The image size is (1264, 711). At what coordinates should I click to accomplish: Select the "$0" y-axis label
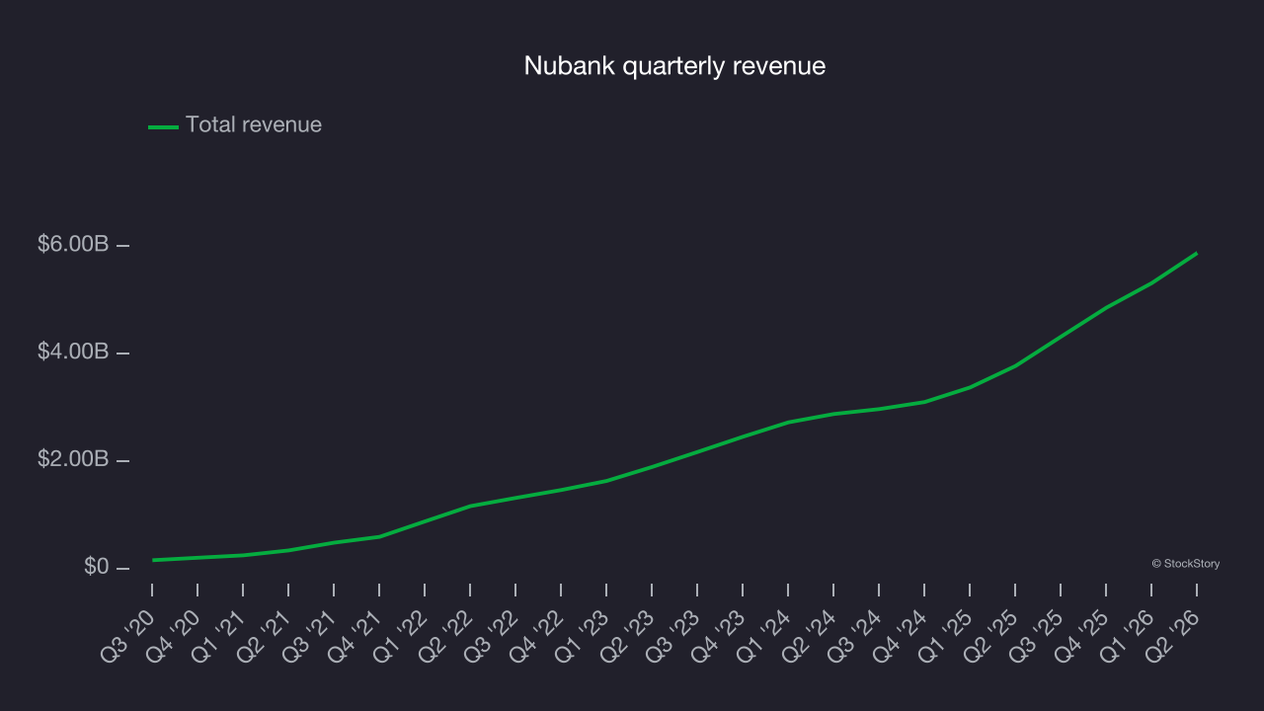click(x=97, y=568)
